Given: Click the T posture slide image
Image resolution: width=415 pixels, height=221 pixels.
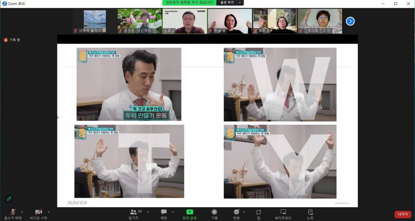Looking at the screenshot, I should (x=129, y=161).
